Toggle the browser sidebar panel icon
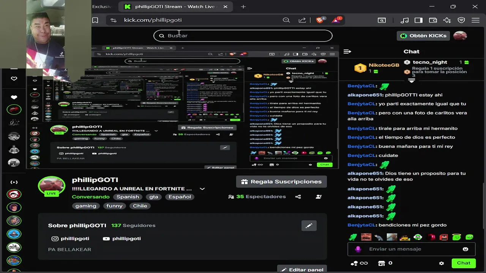The image size is (486, 273). pos(419,20)
